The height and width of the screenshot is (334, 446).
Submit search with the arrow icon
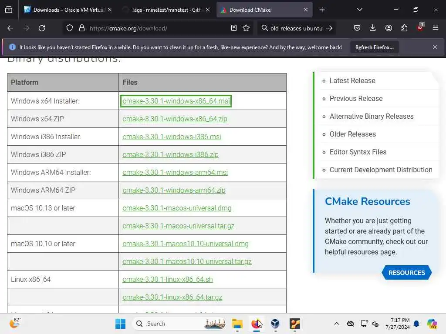[329, 28]
